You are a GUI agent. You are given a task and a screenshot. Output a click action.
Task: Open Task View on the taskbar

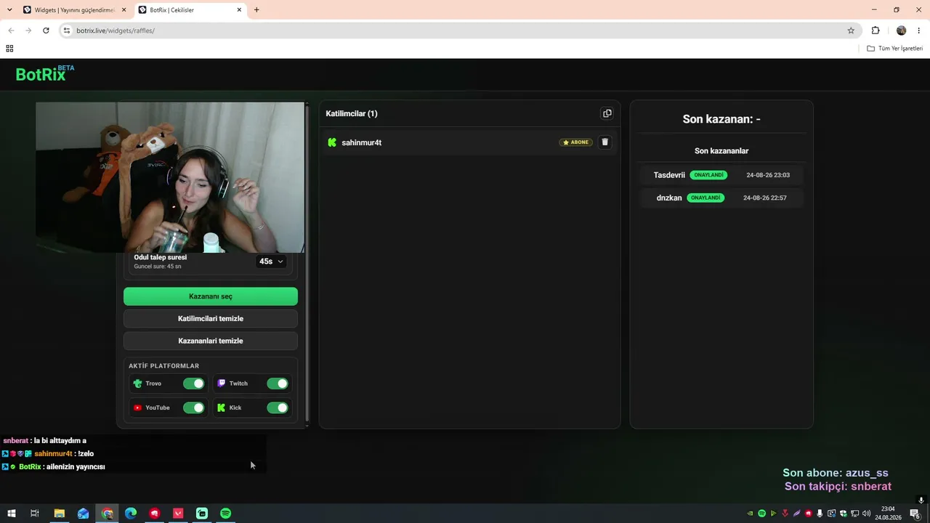(34, 514)
